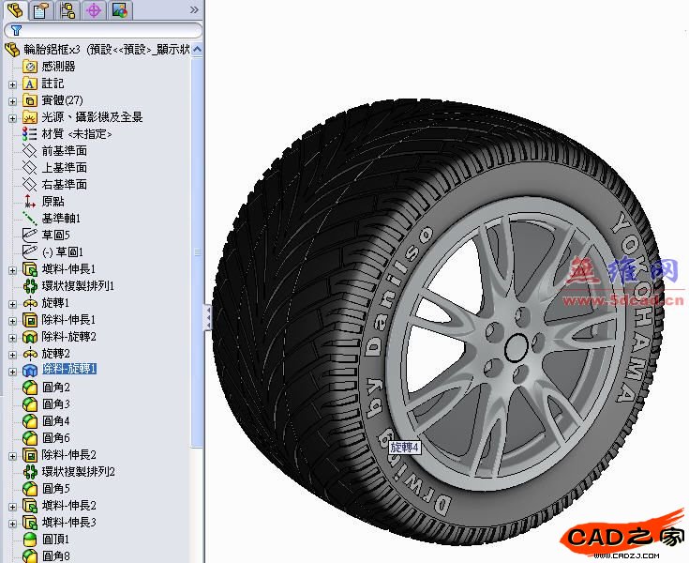
Task: Select the 草圖5 sketch icon
Action: click(30, 235)
